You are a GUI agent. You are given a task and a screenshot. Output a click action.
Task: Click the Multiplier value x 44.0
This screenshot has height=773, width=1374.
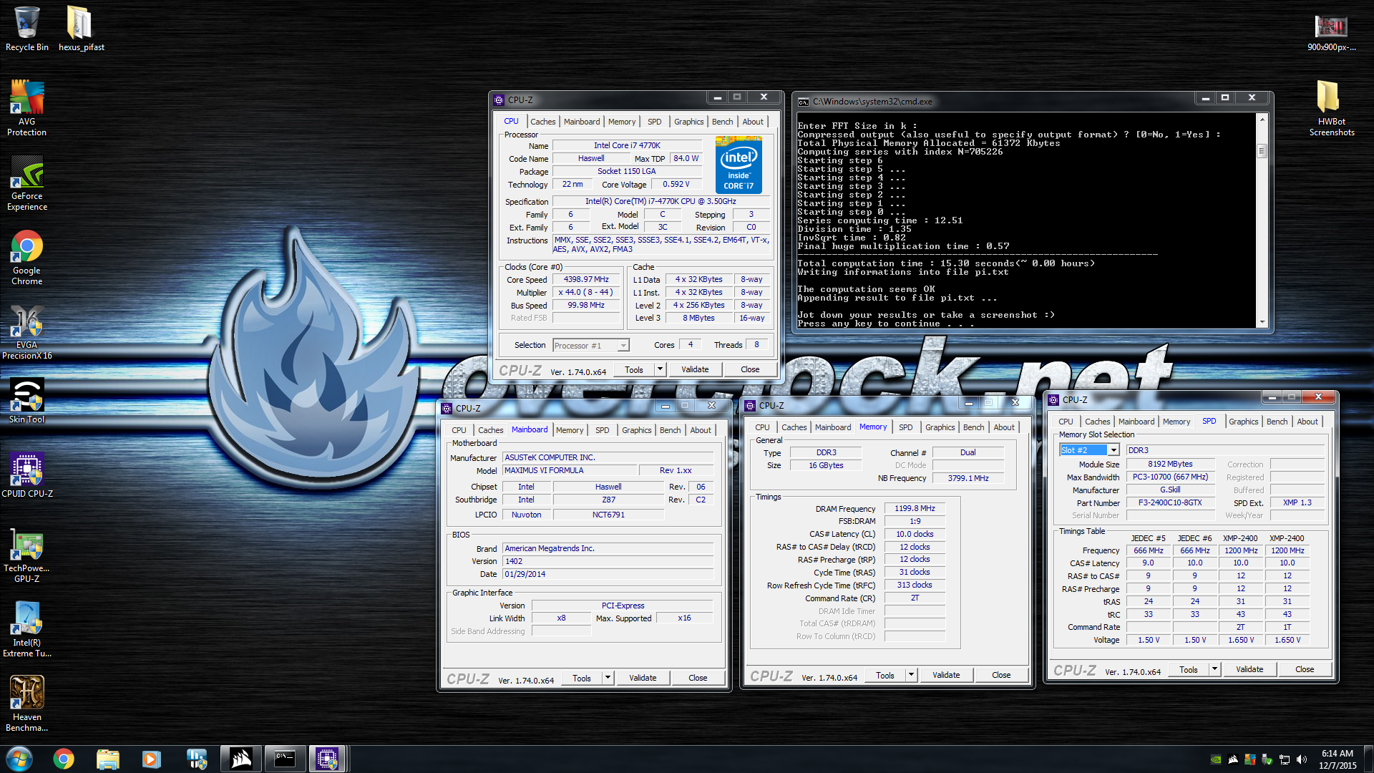[x=586, y=293]
